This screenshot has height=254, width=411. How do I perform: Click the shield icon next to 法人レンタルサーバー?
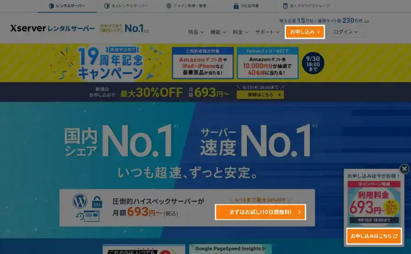pyautogui.click(x=107, y=6)
